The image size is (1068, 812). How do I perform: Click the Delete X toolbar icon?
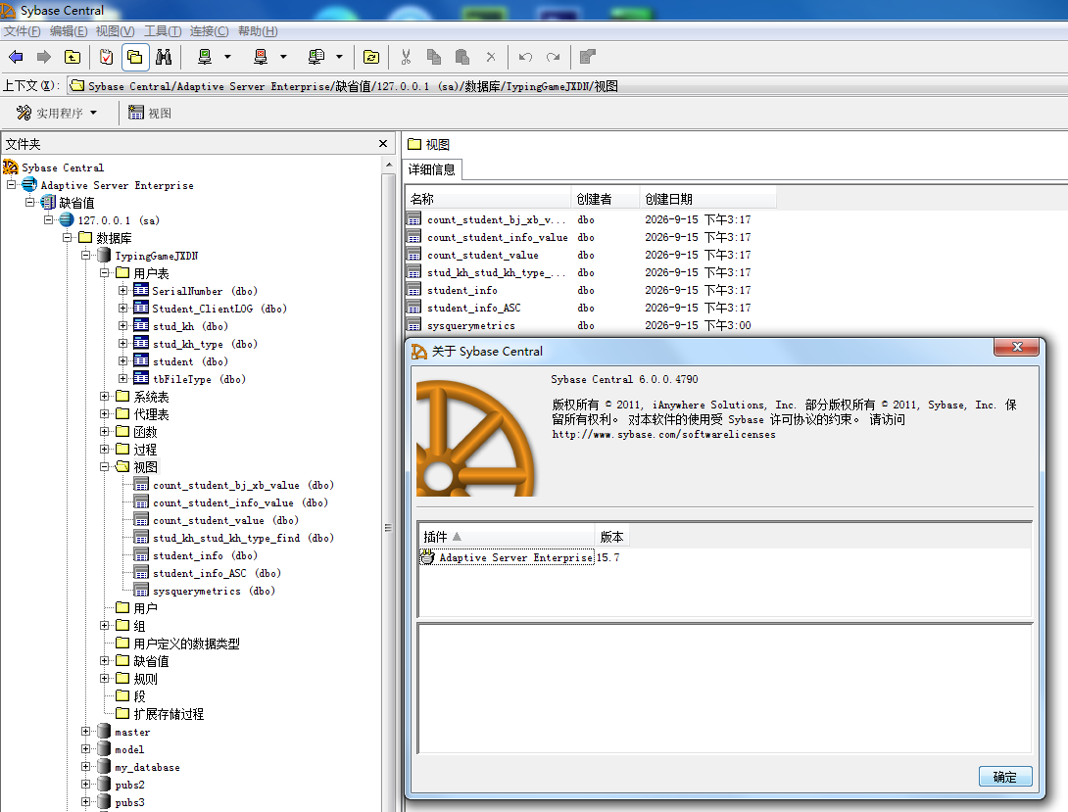(x=491, y=57)
